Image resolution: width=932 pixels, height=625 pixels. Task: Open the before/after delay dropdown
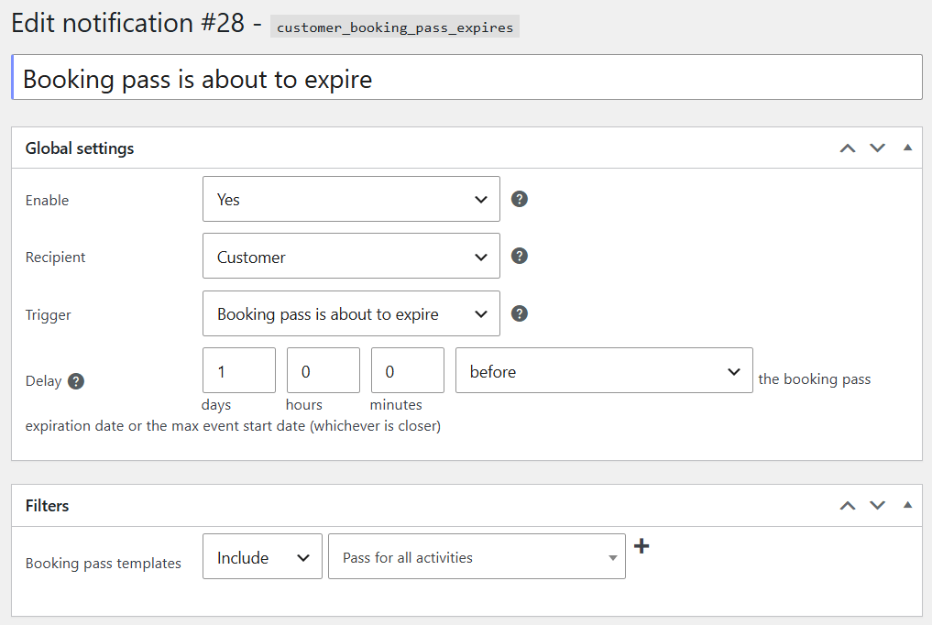(604, 371)
